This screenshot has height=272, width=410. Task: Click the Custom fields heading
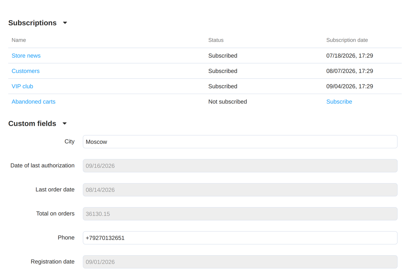tap(32, 124)
